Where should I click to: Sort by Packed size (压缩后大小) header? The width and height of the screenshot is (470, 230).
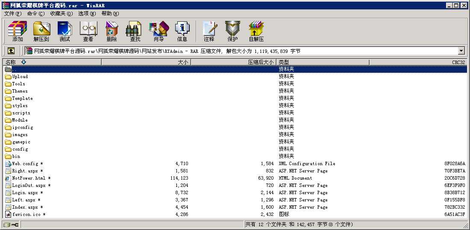tap(233, 62)
